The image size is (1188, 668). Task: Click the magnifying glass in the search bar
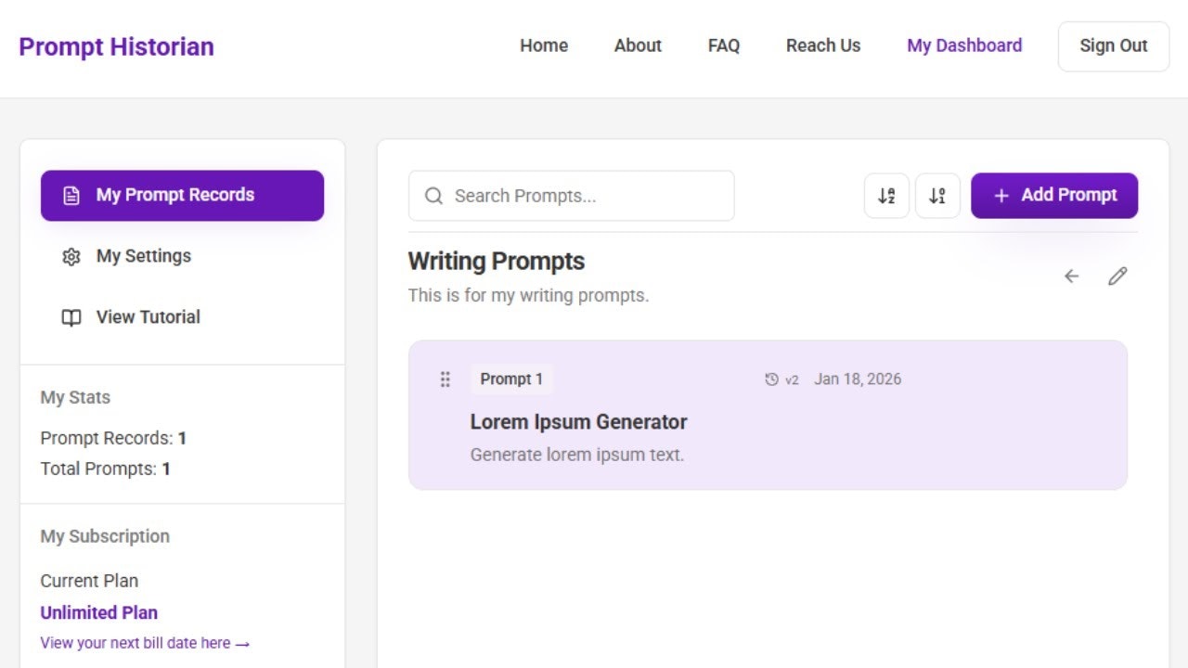433,196
